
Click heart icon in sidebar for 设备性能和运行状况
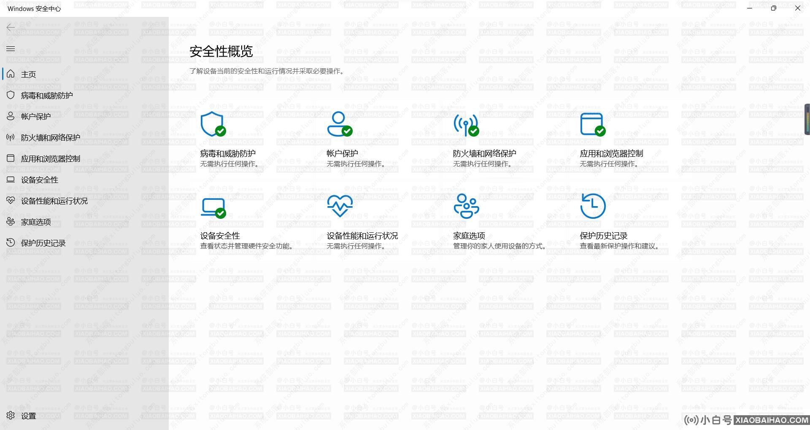pyautogui.click(x=11, y=200)
